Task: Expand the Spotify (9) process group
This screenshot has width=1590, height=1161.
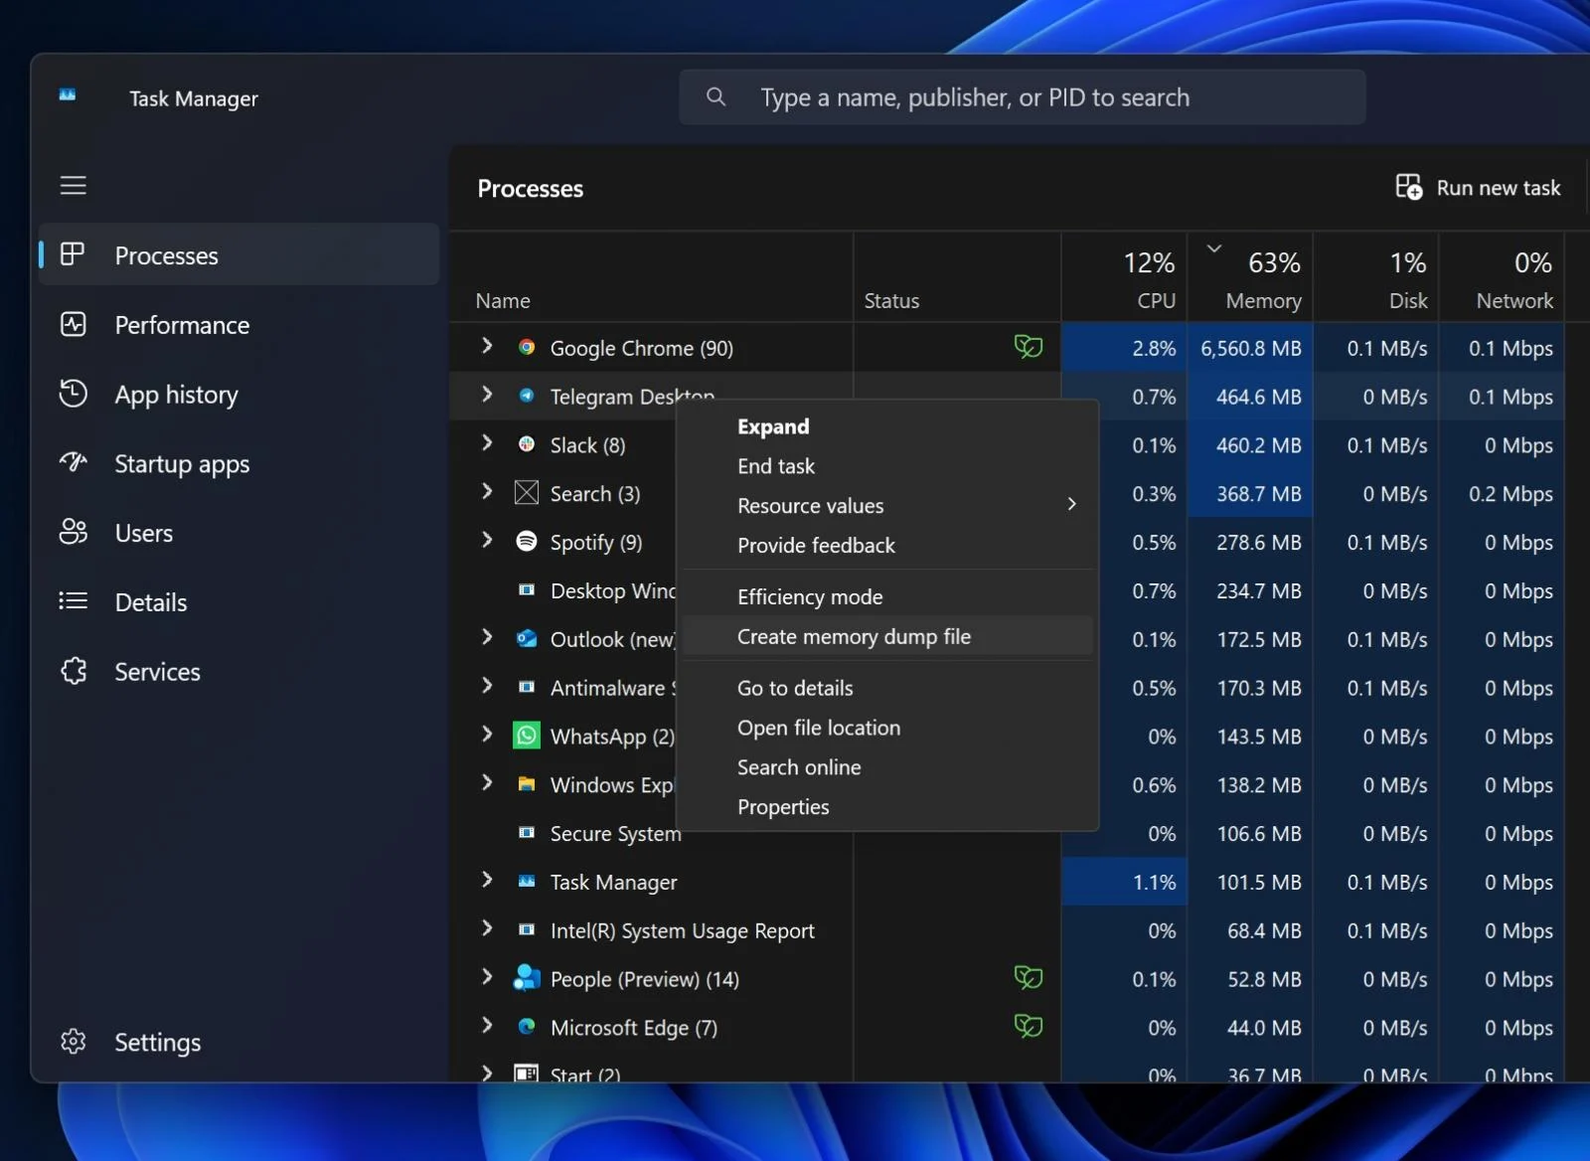Action: (487, 540)
